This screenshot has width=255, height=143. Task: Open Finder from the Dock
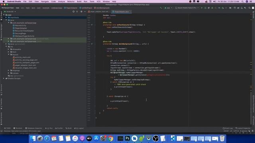[33, 139]
